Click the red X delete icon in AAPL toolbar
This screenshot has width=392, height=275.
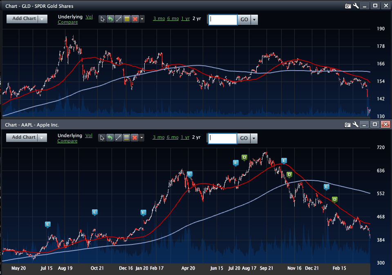pos(135,138)
